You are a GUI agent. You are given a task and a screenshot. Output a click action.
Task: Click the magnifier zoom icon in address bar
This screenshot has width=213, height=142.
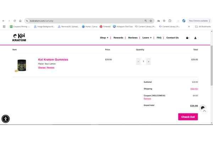(x=146, y=21)
